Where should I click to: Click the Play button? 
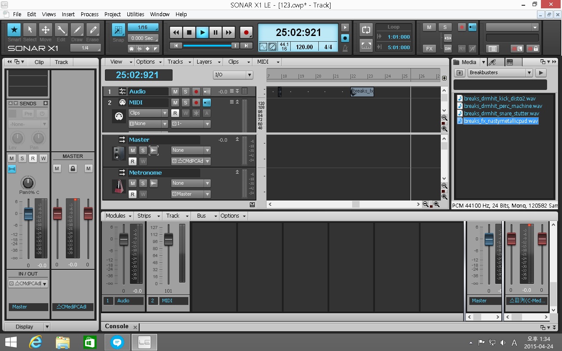tap(202, 32)
